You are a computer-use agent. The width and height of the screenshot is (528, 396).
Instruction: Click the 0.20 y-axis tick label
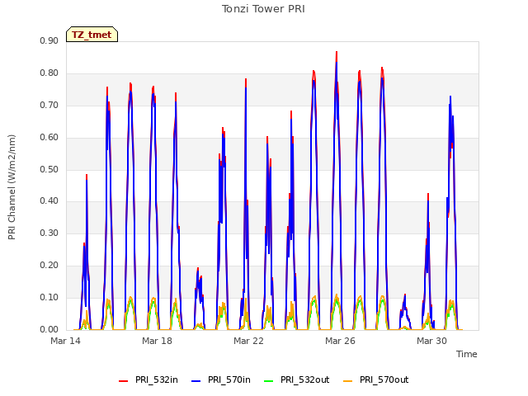pos(49,266)
